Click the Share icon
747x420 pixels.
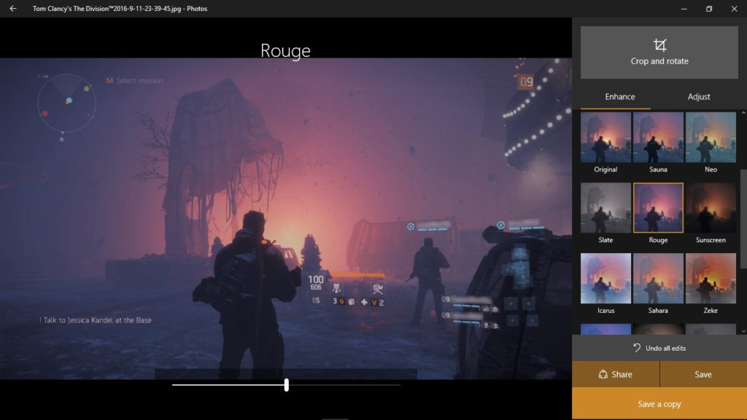click(x=603, y=374)
